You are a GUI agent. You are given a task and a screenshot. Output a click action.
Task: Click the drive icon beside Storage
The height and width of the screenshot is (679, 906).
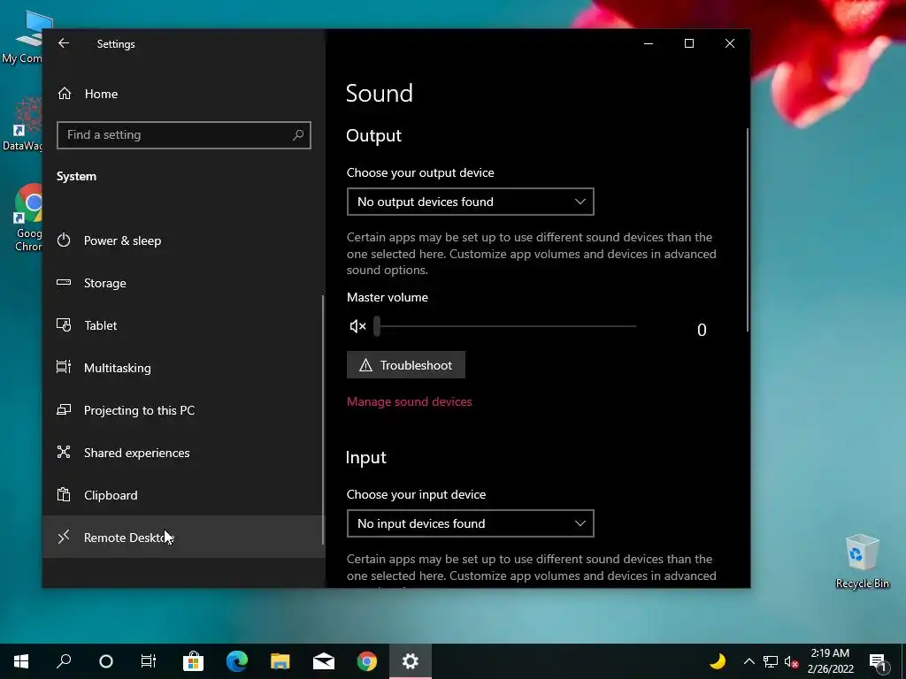point(64,282)
